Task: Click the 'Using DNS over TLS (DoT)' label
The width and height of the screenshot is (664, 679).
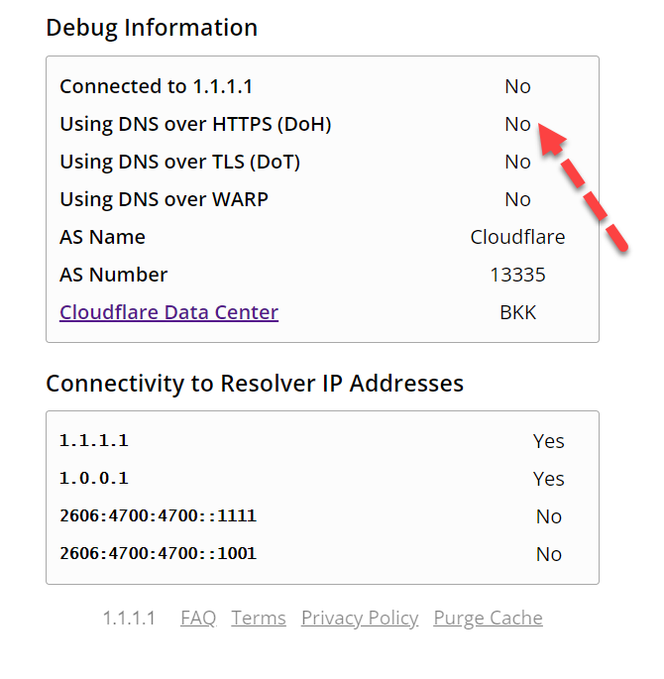Action: (179, 162)
